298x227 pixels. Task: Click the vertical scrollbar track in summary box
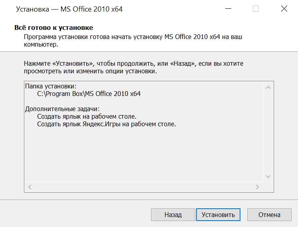click(x=268, y=131)
